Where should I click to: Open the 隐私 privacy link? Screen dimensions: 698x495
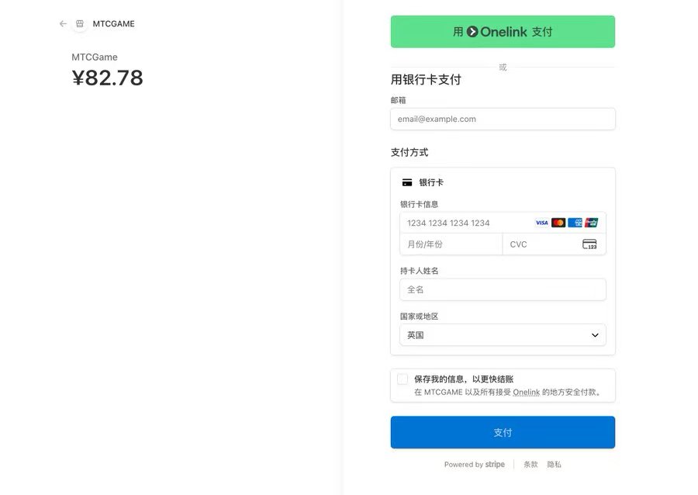tap(554, 464)
